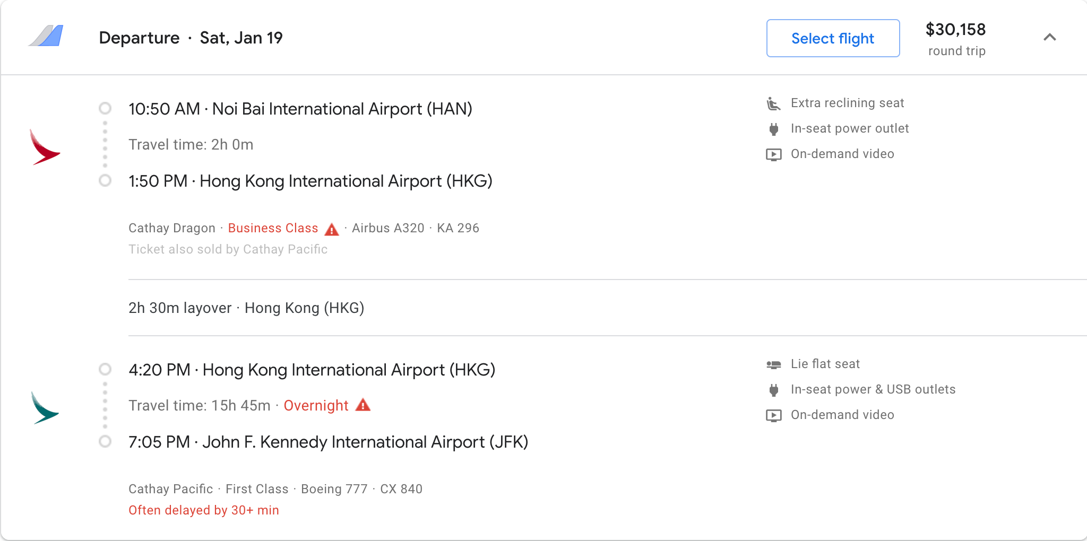This screenshot has width=1087, height=541.
Task: Click the Departure Sat, Jan 19 header
Action: [x=191, y=38]
